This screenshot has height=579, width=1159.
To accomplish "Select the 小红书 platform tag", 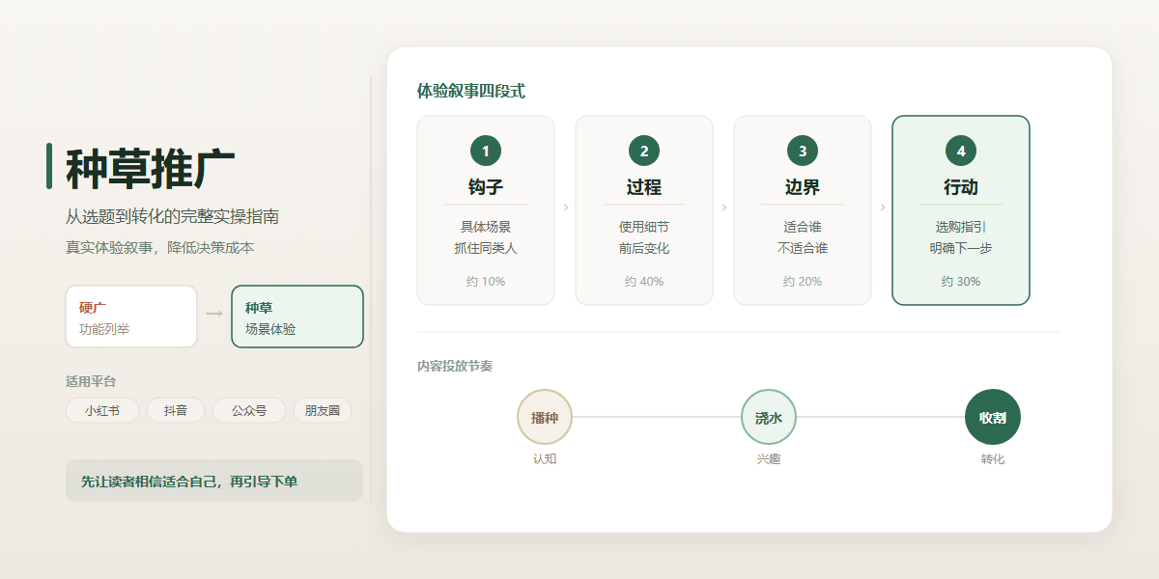I will tap(102, 410).
